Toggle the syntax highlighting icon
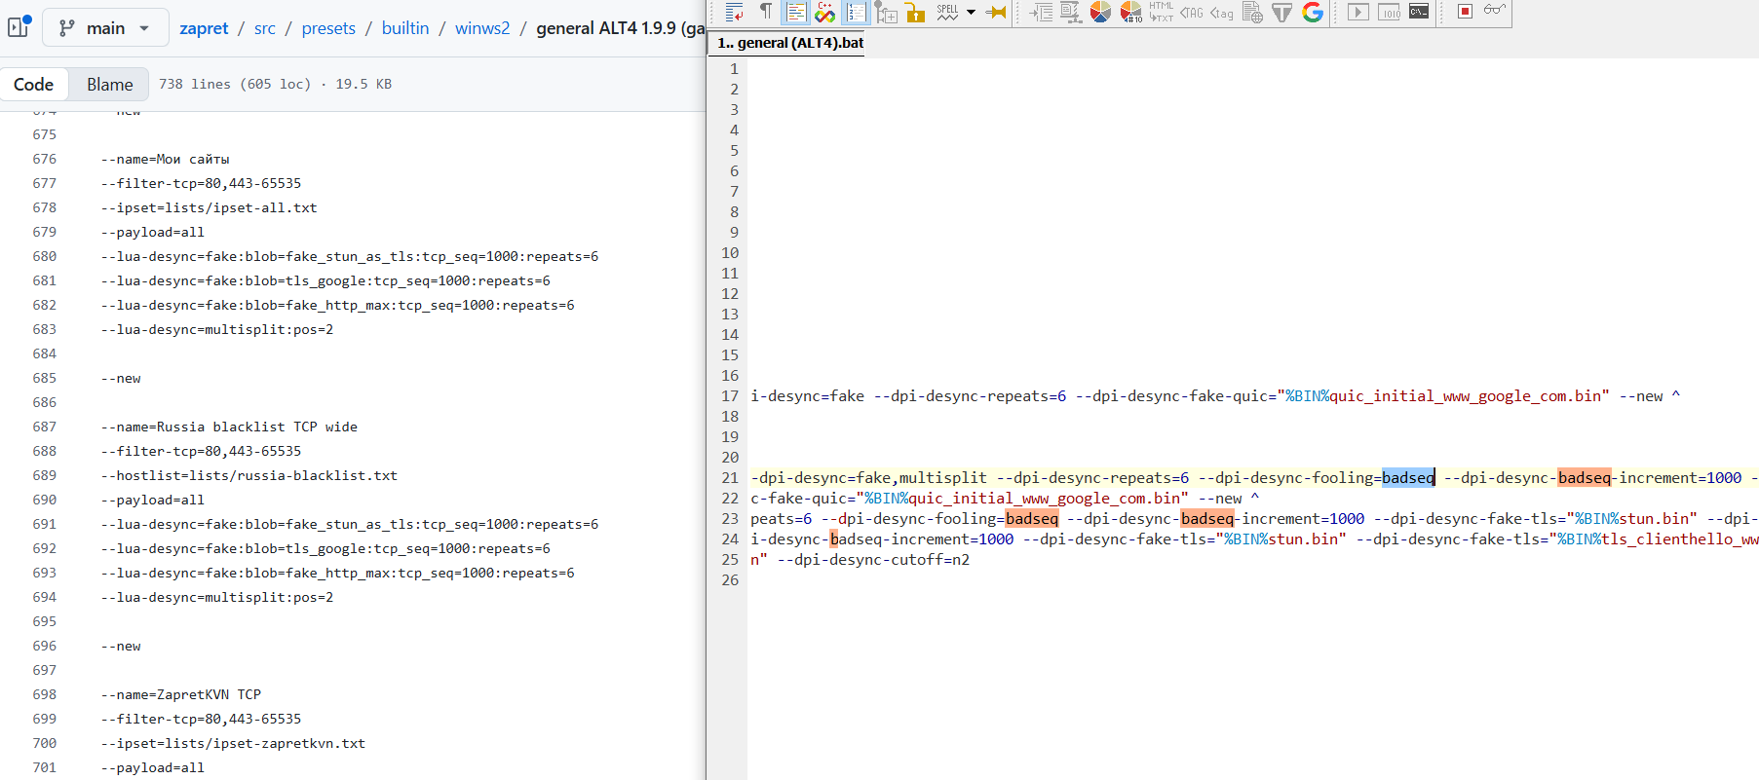Image resolution: width=1759 pixels, height=780 pixels. (x=796, y=12)
